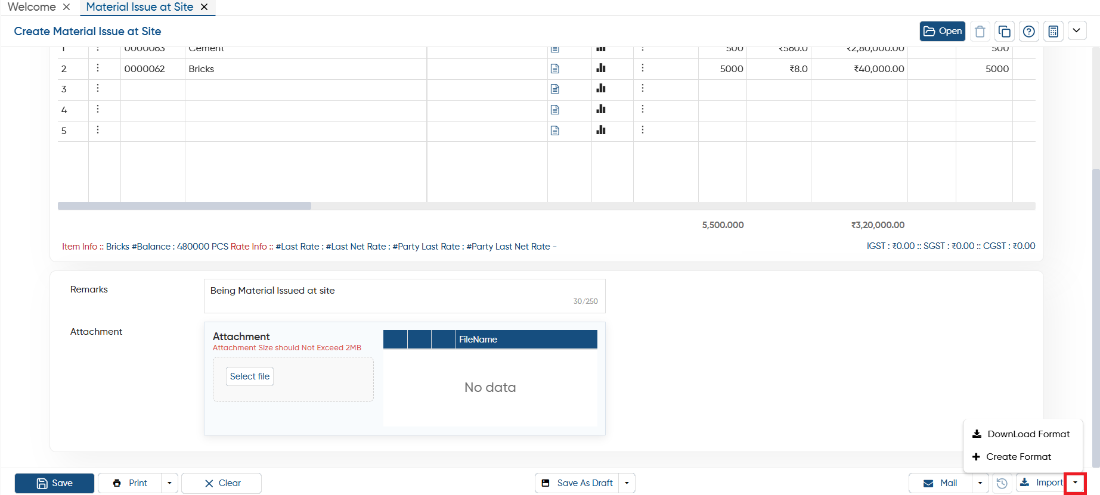Viewport: 1100px width, 495px height.
Task: Click the Save button
Action: coord(54,483)
